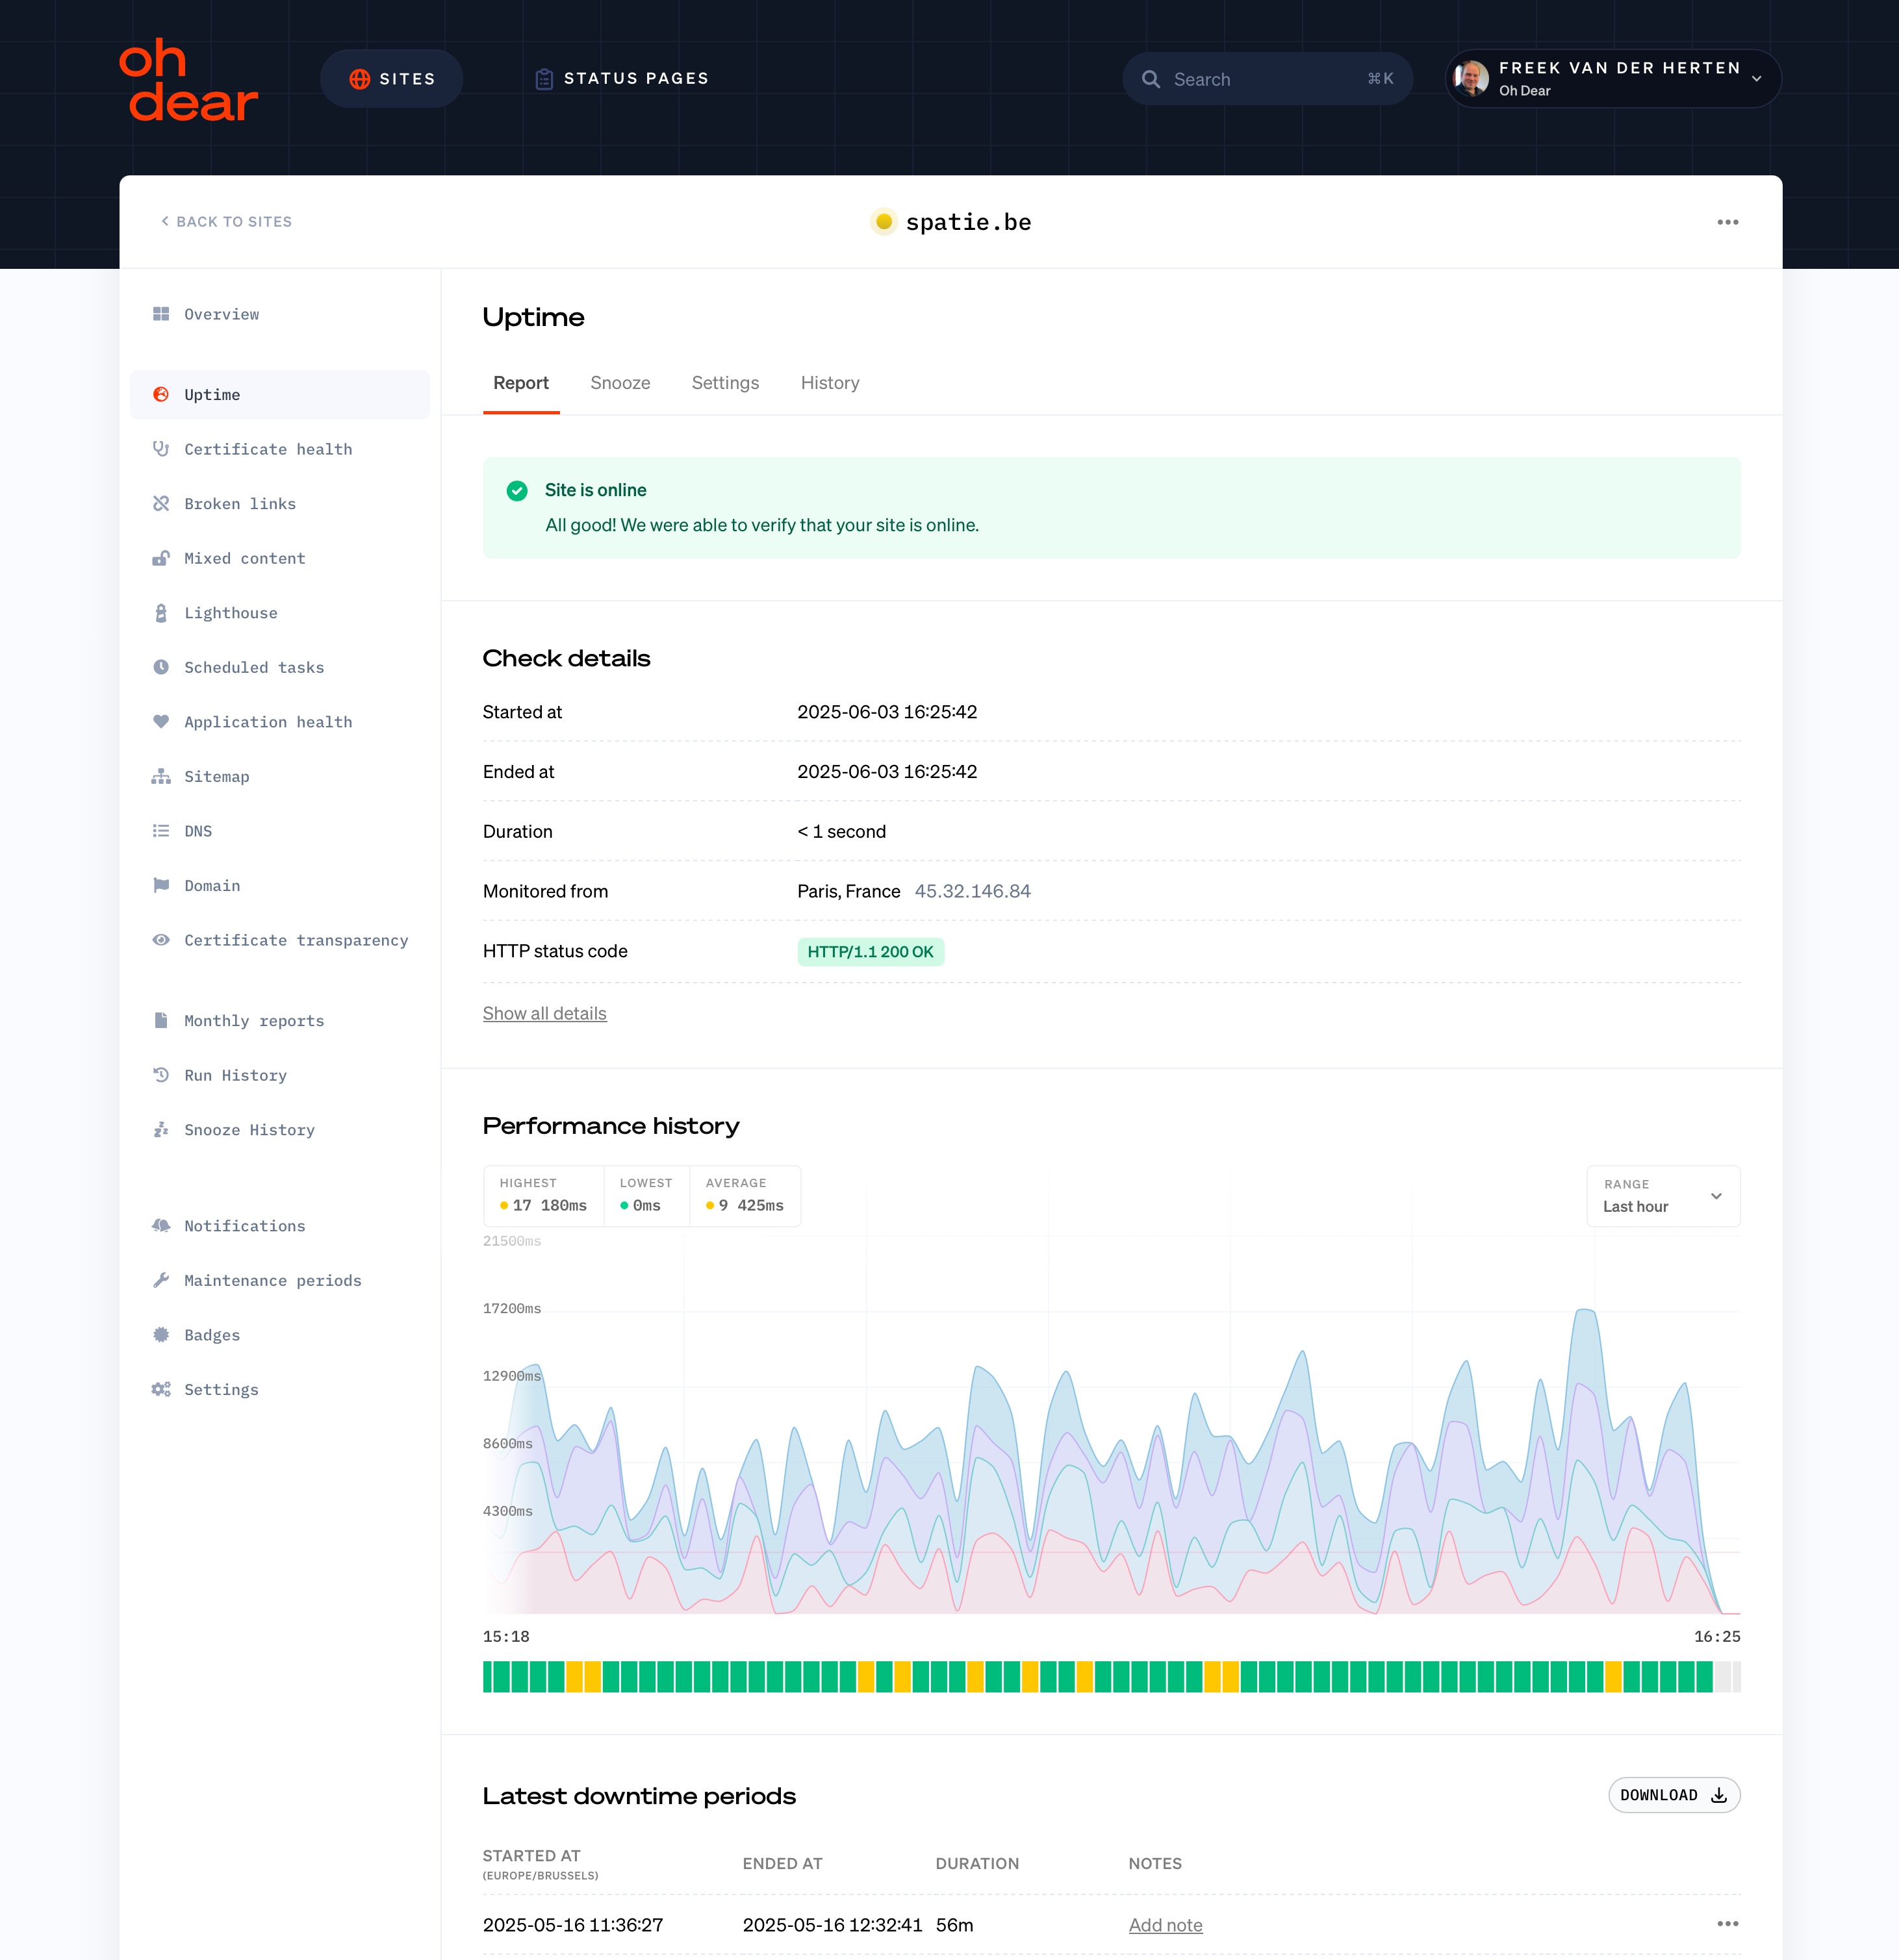Click the Oh Dear logo

pos(188,80)
